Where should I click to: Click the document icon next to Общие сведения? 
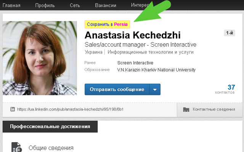(x=16, y=148)
